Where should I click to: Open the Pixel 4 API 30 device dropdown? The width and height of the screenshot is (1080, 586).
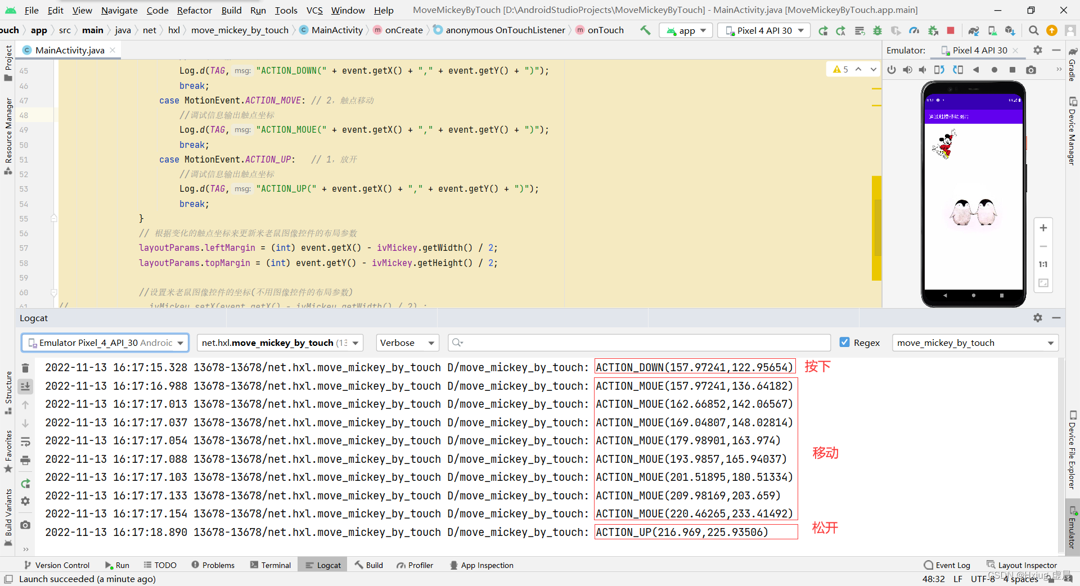[764, 30]
